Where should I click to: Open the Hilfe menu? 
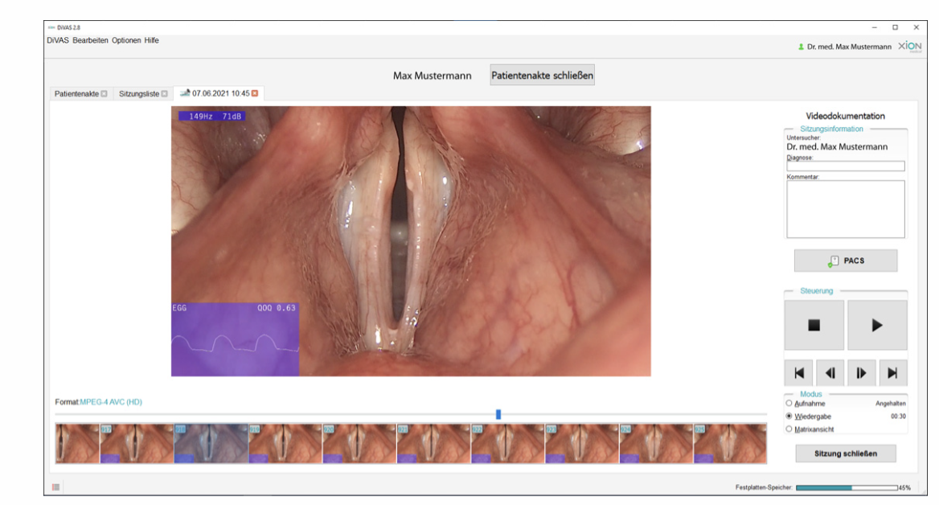151,41
